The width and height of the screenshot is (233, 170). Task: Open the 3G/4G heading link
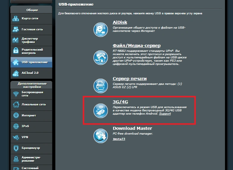pyautogui.click(x=120, y=102)
